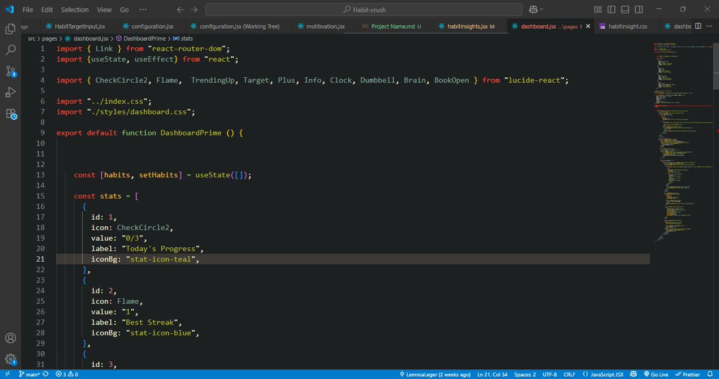Screen dimensions: 719x379
Task: Go forward with the right arrow
Action: 195,10
